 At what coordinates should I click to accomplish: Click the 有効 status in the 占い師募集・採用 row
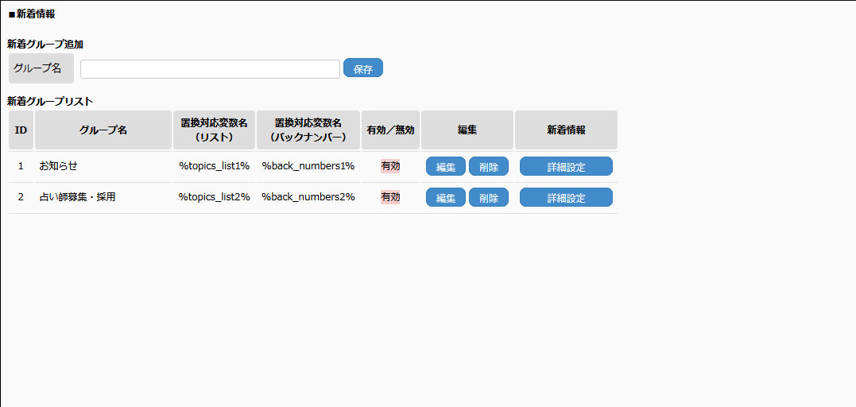(x=390, y=197)
